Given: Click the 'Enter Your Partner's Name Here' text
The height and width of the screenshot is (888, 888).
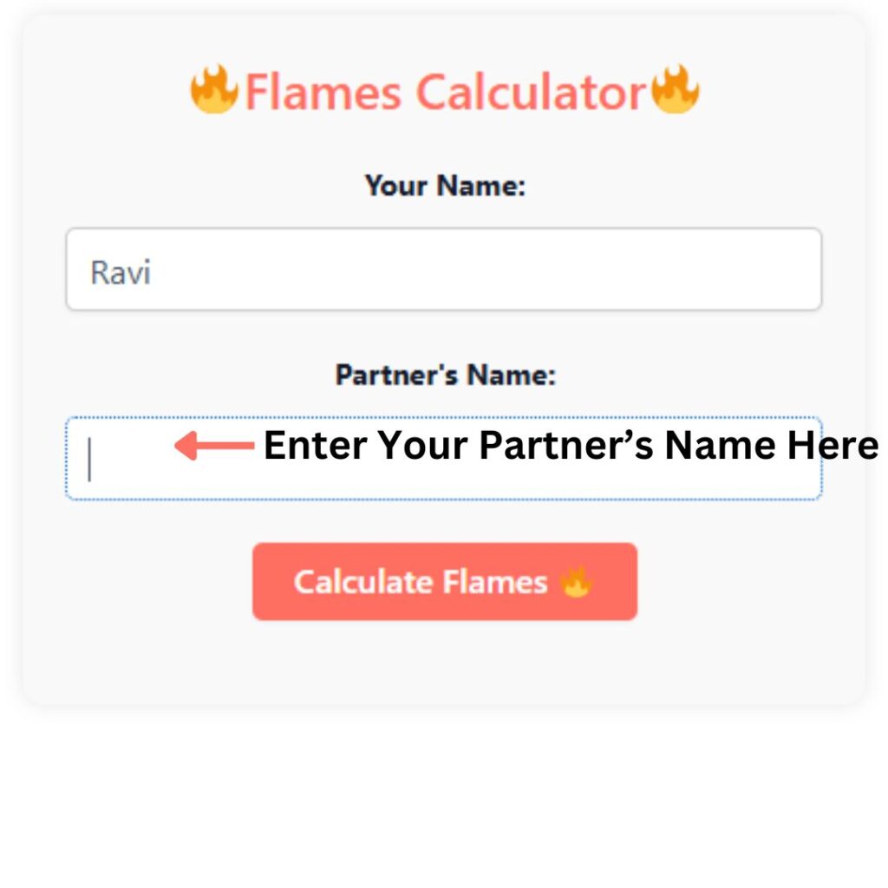Looking at the screenshot, I should point(572,445).
